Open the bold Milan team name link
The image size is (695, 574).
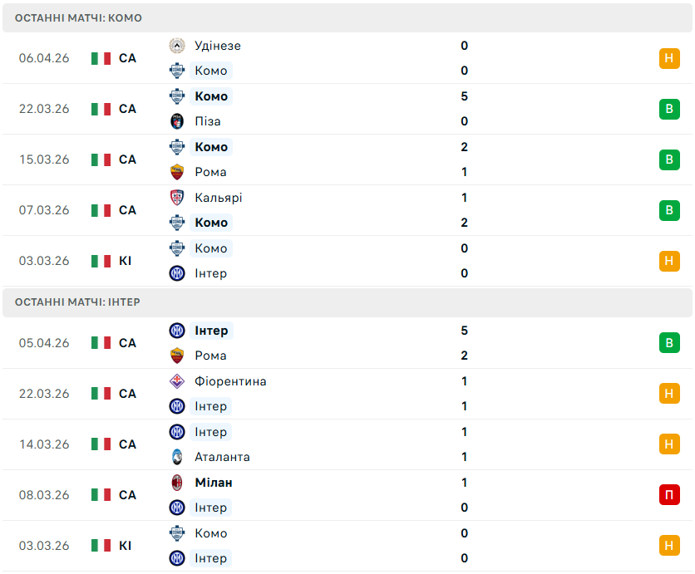click(214, 483)
